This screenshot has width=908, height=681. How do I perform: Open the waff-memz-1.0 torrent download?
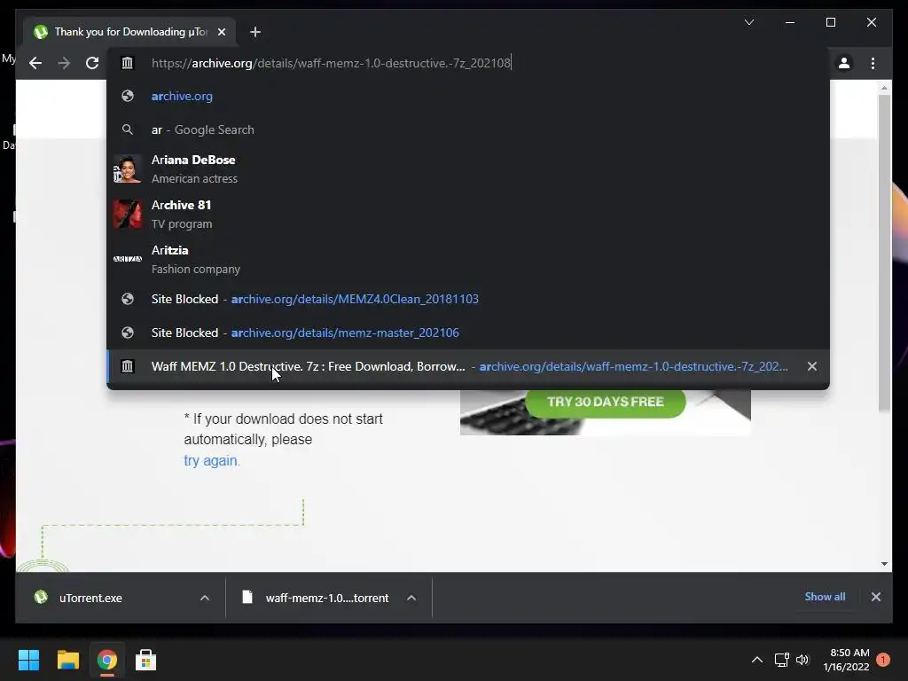[327, 598]
